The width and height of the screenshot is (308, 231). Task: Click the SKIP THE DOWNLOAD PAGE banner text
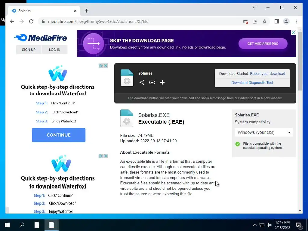142,41
